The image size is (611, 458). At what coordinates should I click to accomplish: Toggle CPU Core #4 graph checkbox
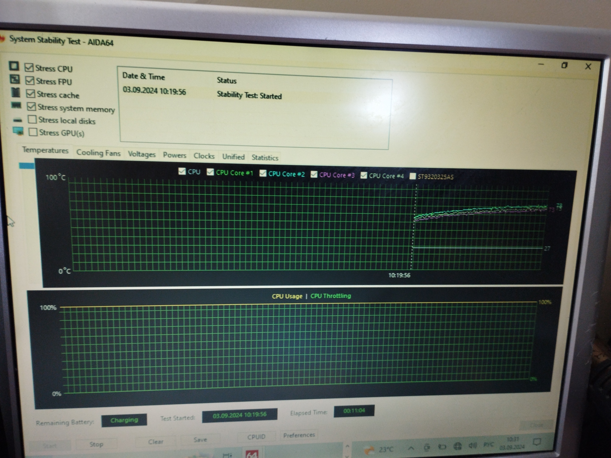click(364, 175)
